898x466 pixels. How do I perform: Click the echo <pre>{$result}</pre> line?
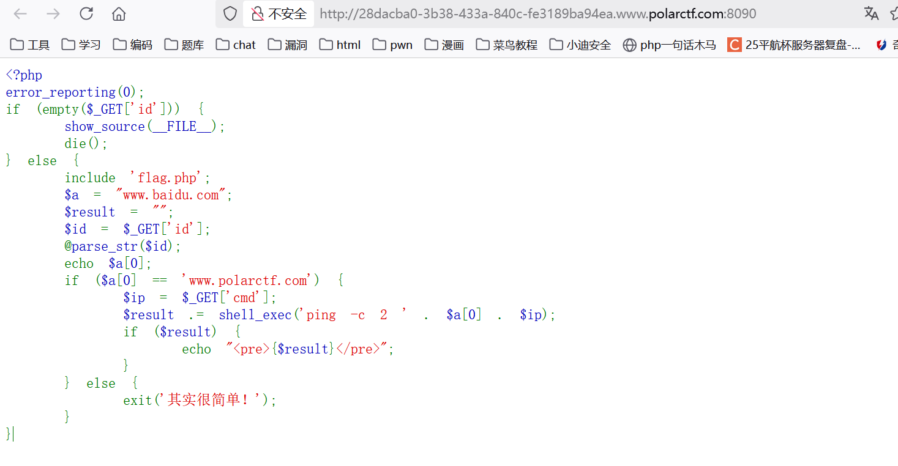tap(288, 349)
